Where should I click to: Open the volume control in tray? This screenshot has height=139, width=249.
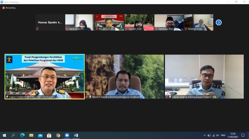tap(218, 135)
